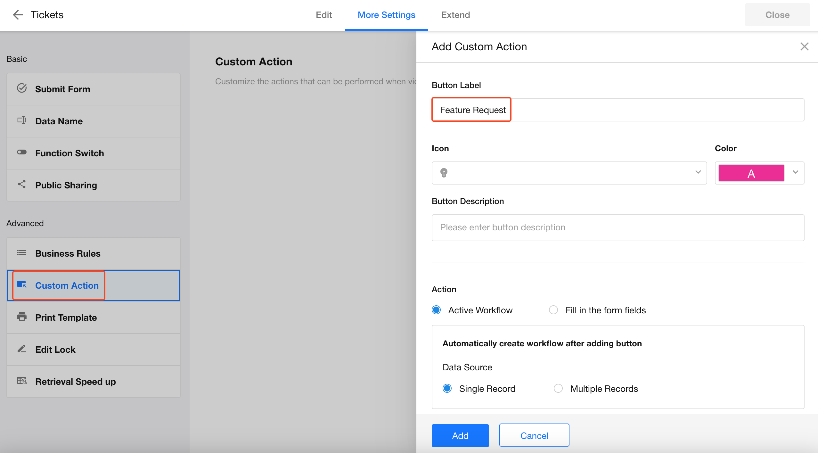Click the pink color swatch

(751, 173)
